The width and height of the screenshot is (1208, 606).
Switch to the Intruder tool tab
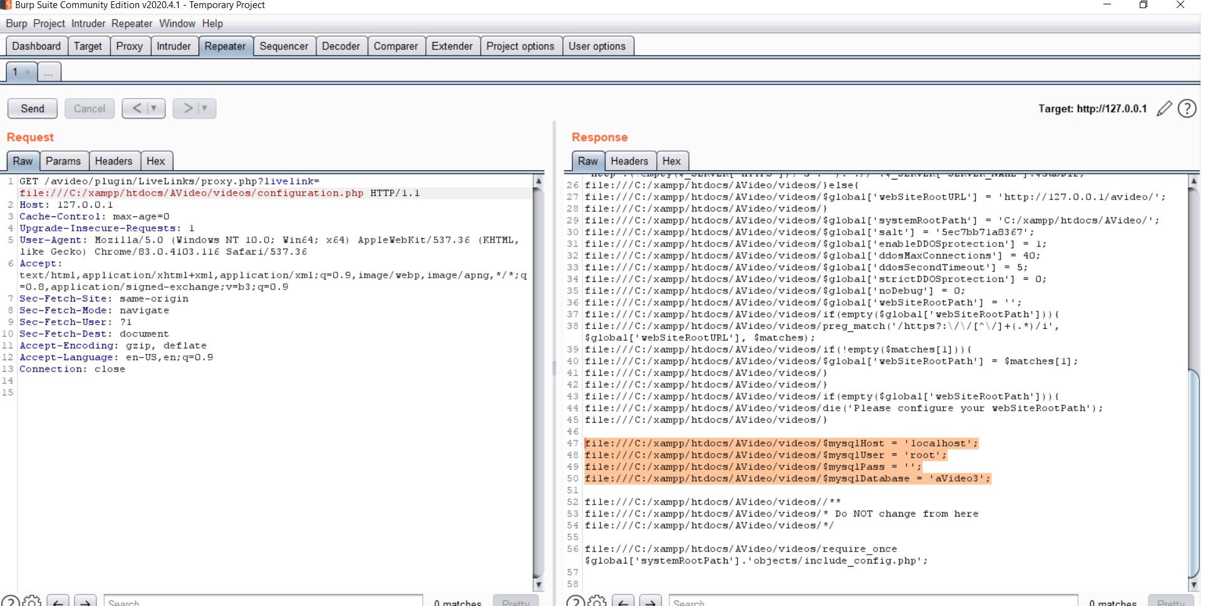(x=173, y=46)
